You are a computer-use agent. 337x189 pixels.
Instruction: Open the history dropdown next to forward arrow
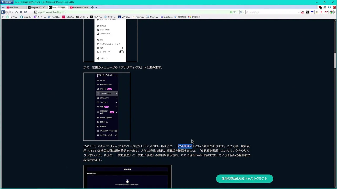pos(12,12)
